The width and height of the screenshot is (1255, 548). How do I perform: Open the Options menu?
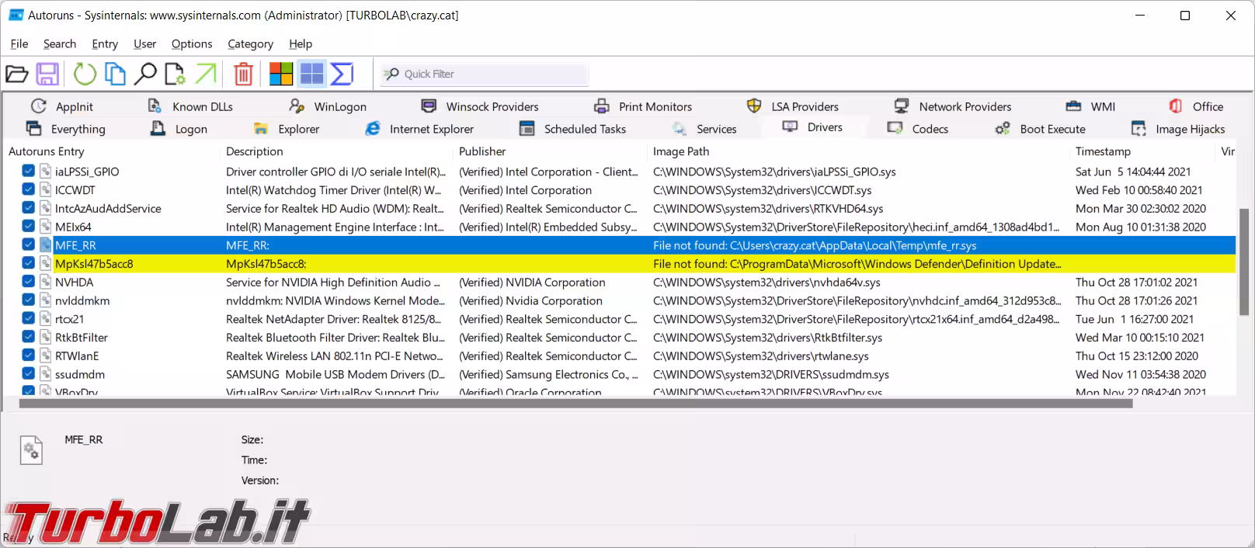click(x=191, y=44)
